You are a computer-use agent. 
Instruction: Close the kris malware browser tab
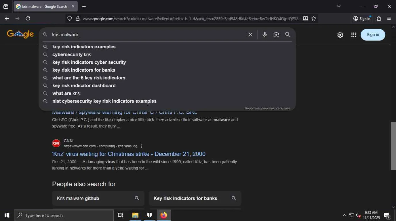pyautogui.click(x=73, y=6)
